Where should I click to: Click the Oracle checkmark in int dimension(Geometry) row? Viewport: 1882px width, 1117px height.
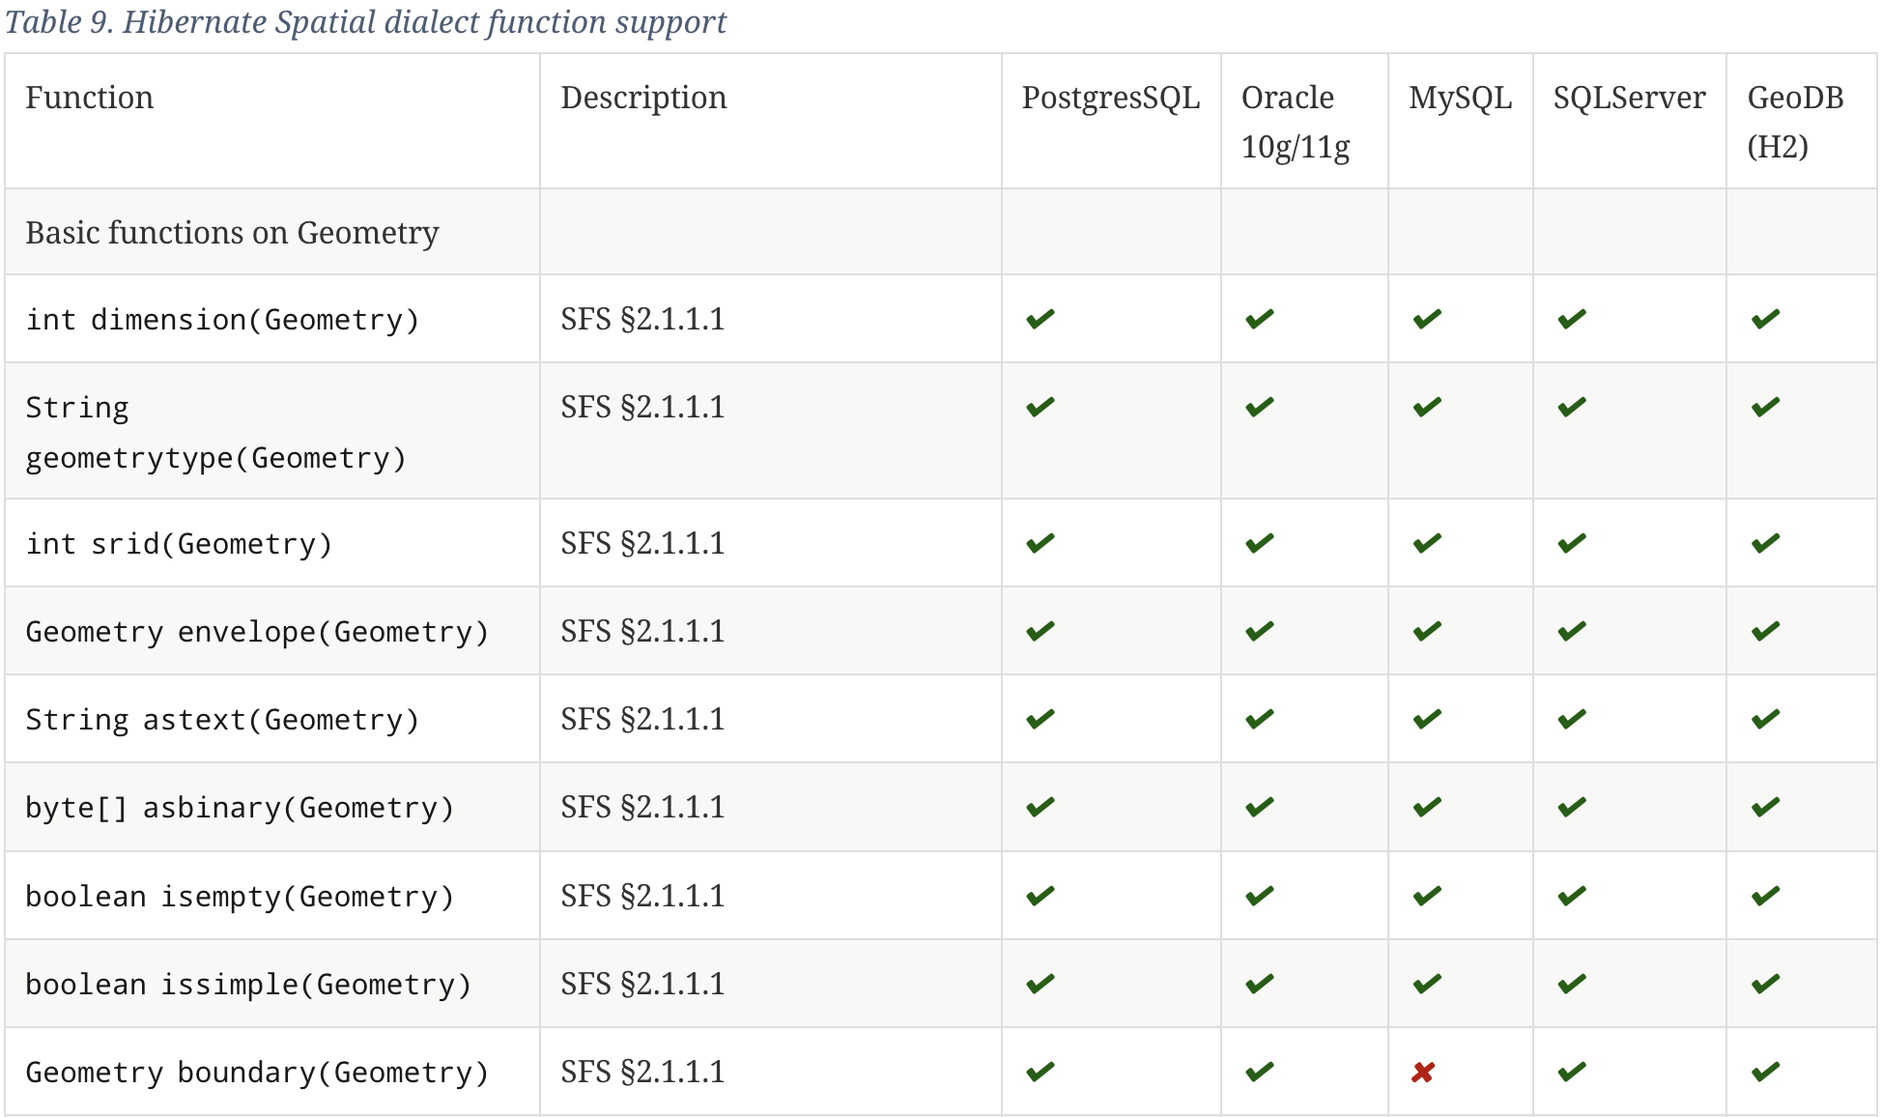click(x=1260, y=319)
